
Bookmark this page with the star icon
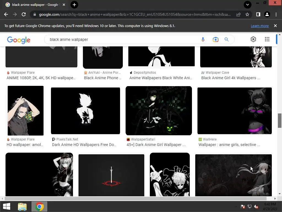pos(247,14)
